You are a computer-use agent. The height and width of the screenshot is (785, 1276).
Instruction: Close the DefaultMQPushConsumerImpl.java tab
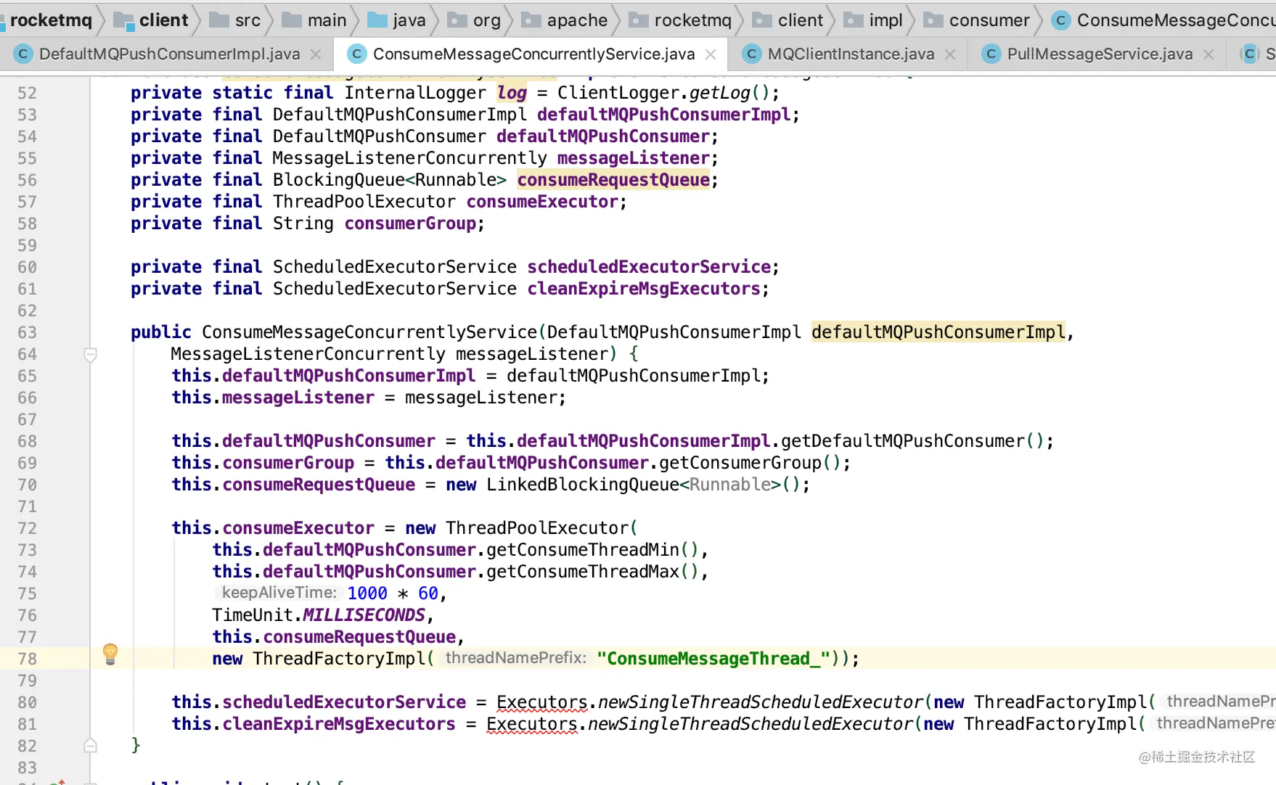[316, 54]
